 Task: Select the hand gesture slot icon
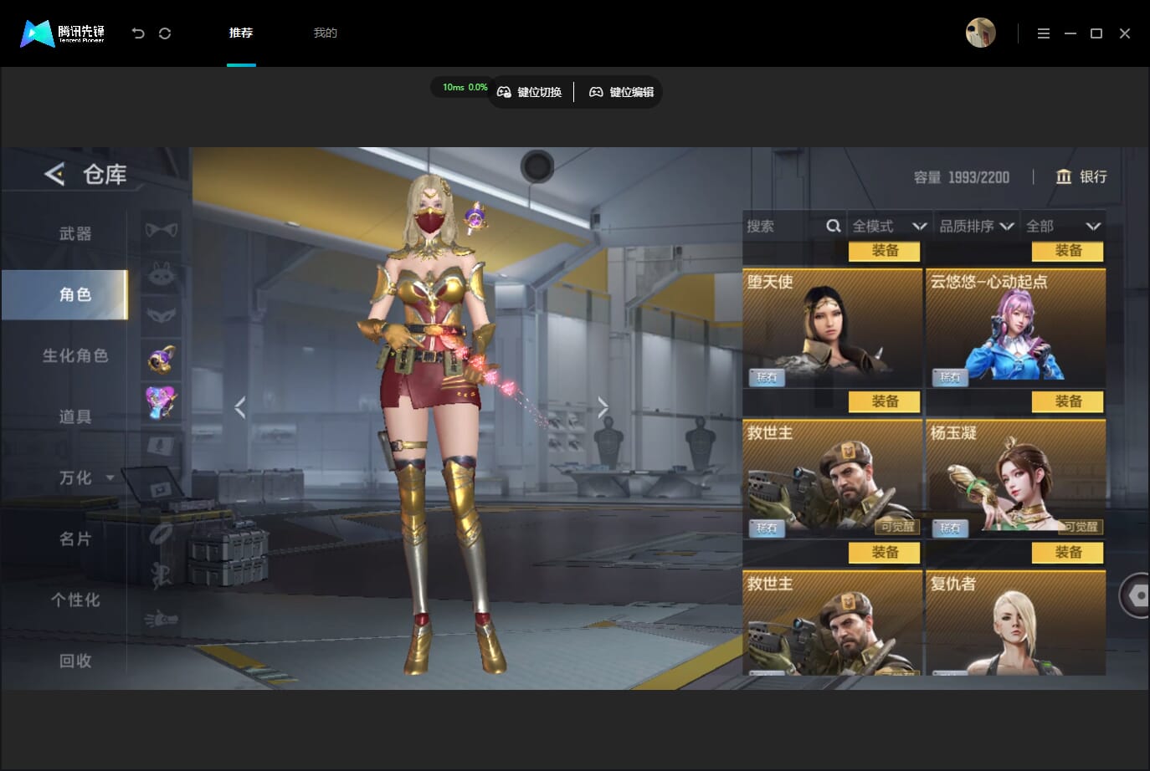(x=162, y=619)
